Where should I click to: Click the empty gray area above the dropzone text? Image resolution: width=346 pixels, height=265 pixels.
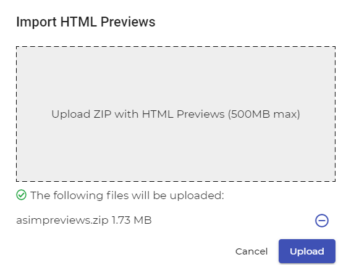pos(175,77)
